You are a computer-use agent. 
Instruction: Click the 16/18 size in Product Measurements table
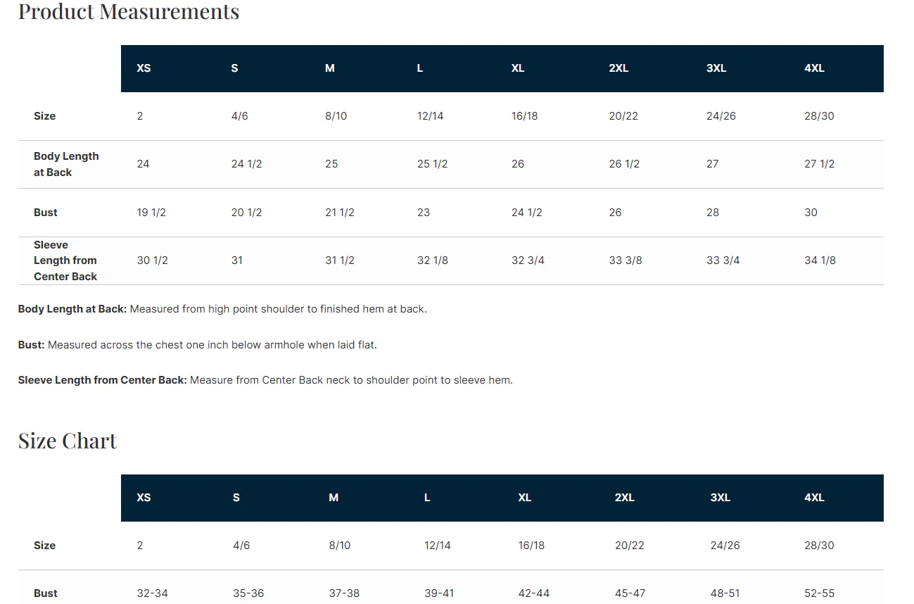(525, 116)
